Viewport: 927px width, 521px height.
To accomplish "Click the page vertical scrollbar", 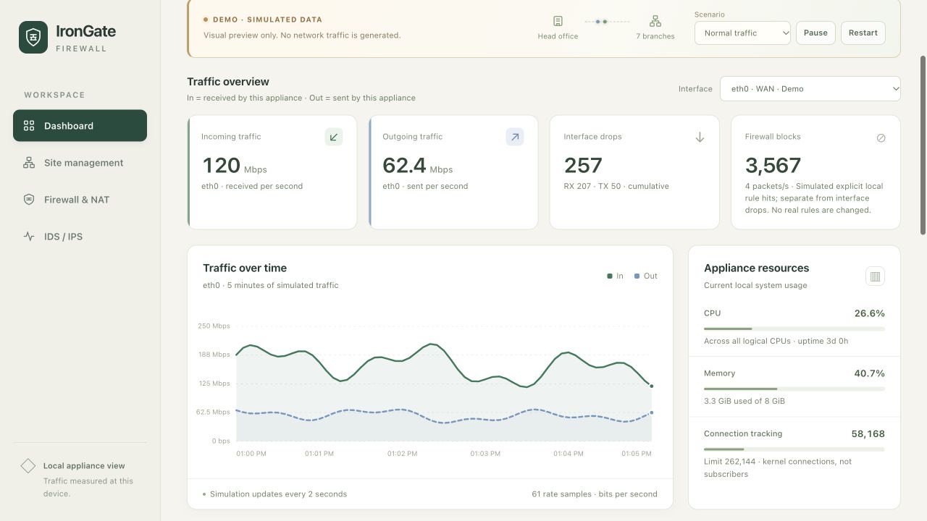I will click(923, 145).
